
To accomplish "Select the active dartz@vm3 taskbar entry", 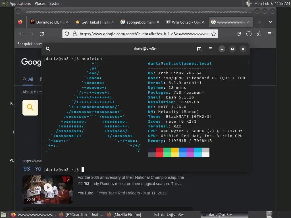I will [225, 215].
